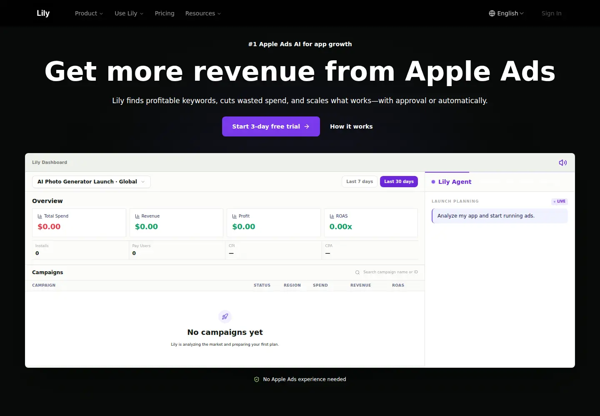Click the Revenue chart icon

click(x=137, y=216)
